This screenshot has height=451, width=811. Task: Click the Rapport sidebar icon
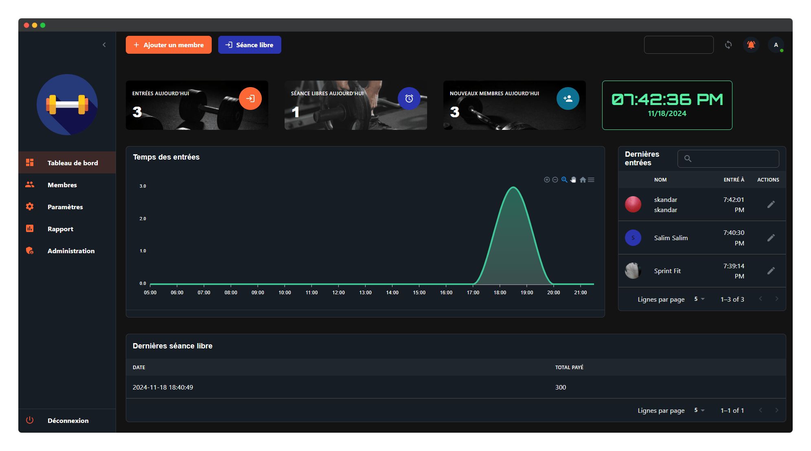point(29,228)
